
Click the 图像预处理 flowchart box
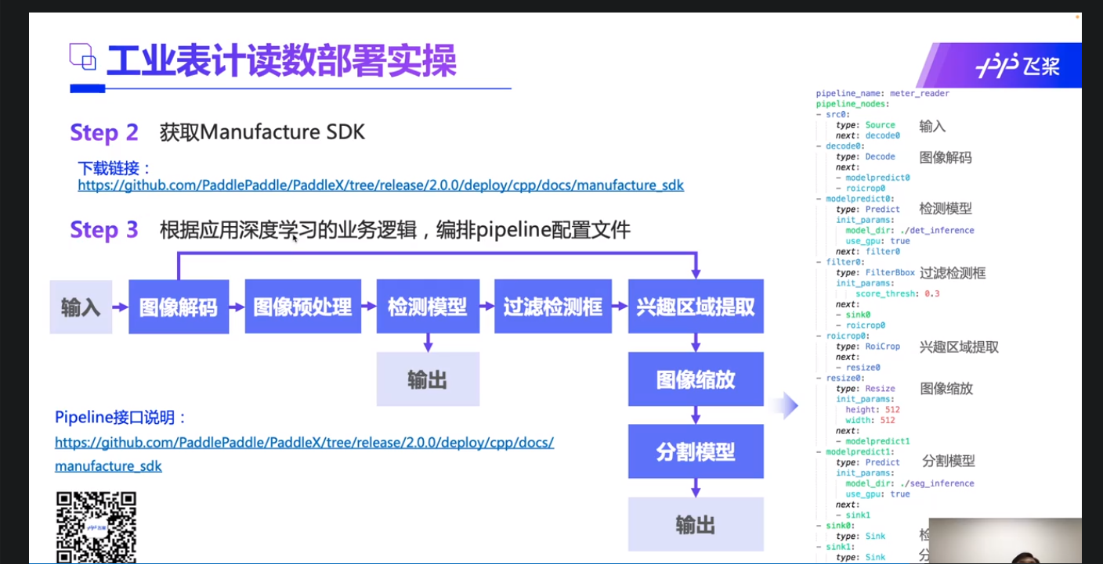pyautogui.click(x=303, y=307)
